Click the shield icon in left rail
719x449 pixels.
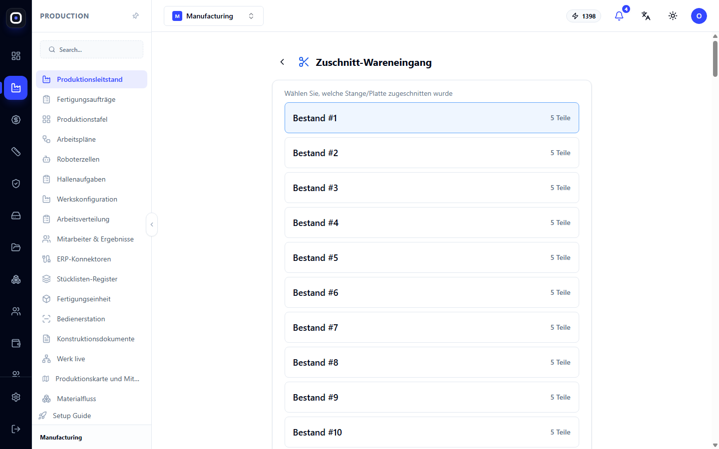point(16,184)
